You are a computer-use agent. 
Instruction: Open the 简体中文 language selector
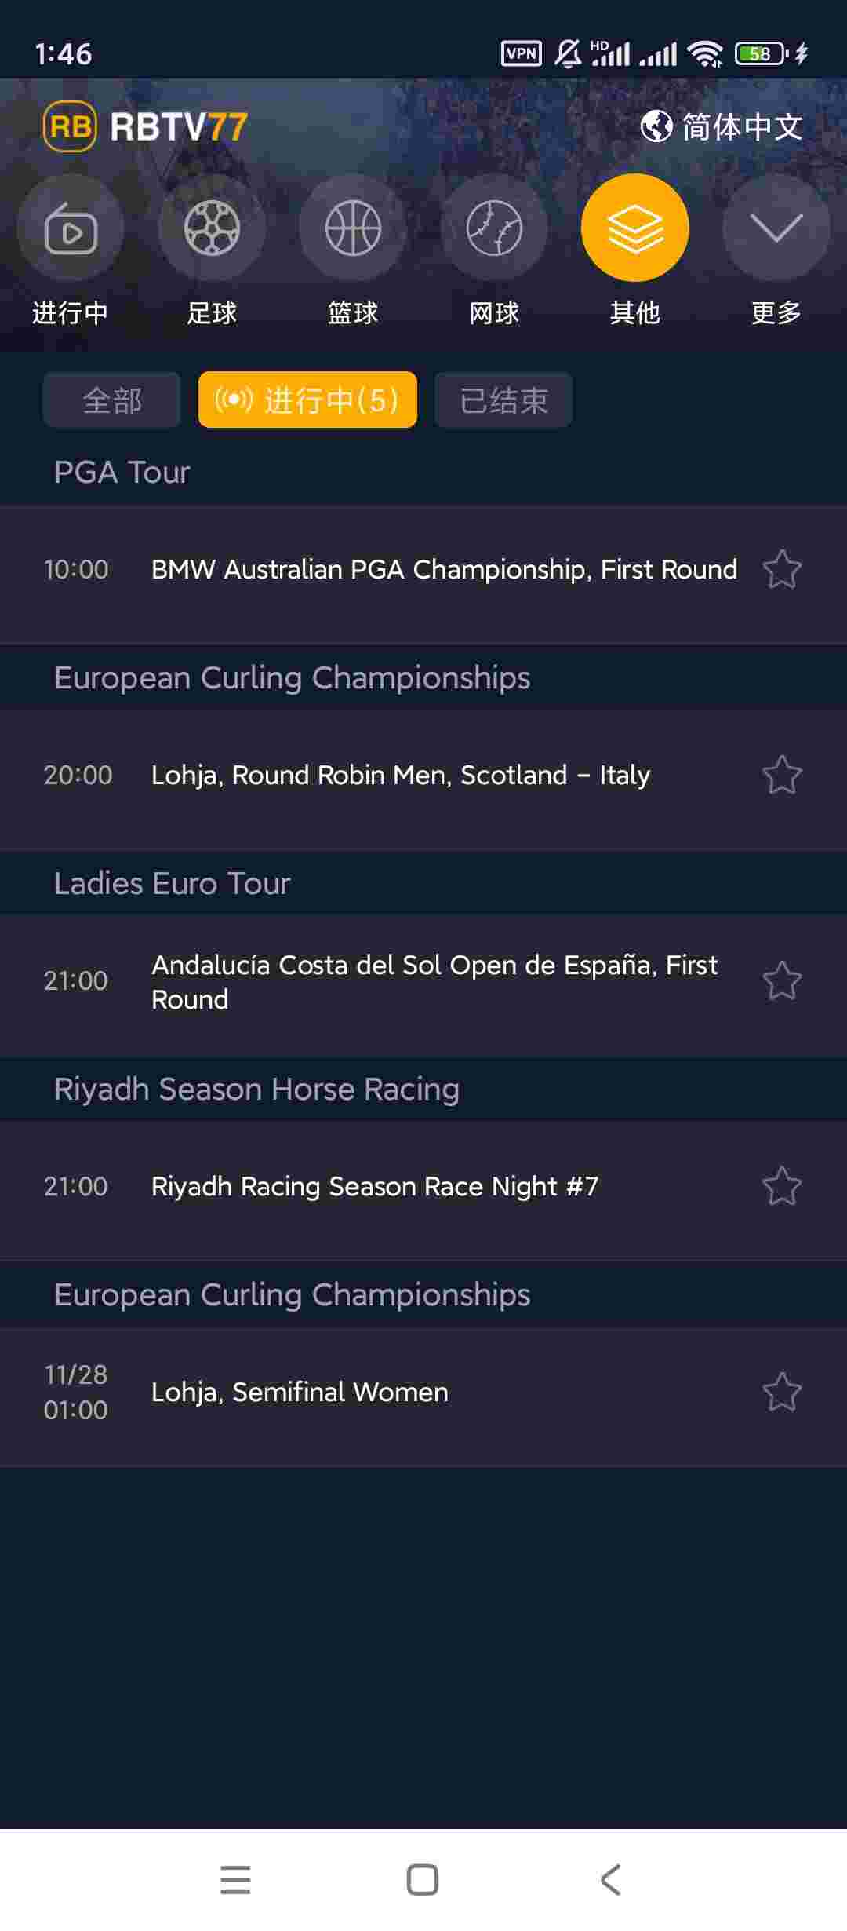click(722, 126)
